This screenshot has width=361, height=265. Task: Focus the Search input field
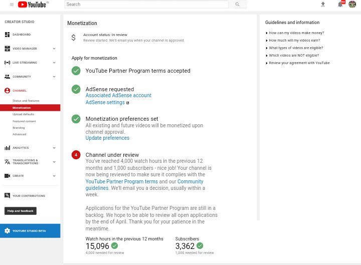[146, 4]
